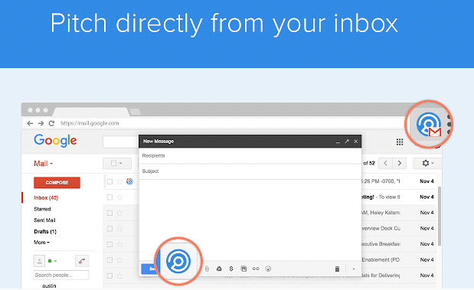Insert a photo in the message
Image resolution: width=474 pixels, height=290 pixels.
[x=244, y=269]
